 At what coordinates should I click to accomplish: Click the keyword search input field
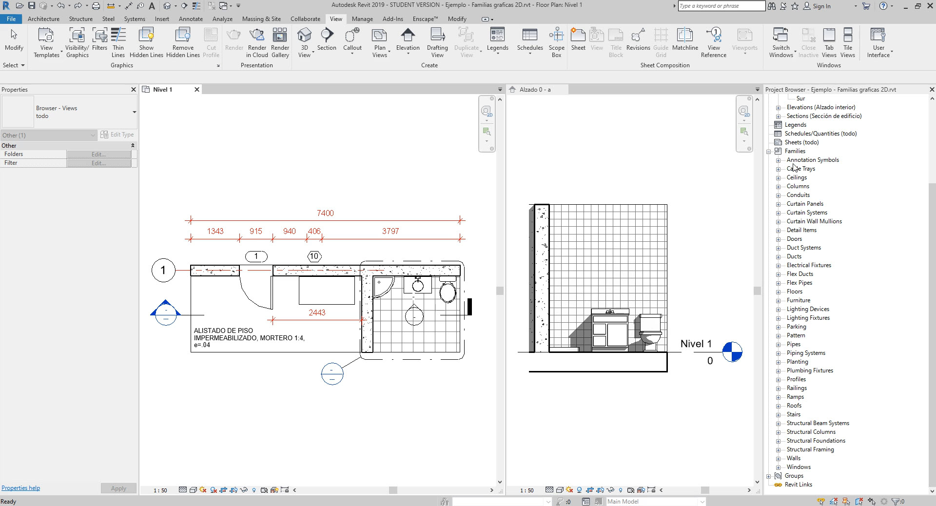pos(721,6)
